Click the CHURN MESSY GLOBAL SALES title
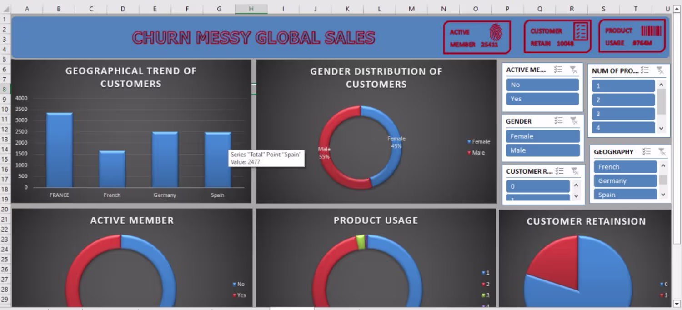This screenshot has height=310, width=682. (x=254, y=38)
